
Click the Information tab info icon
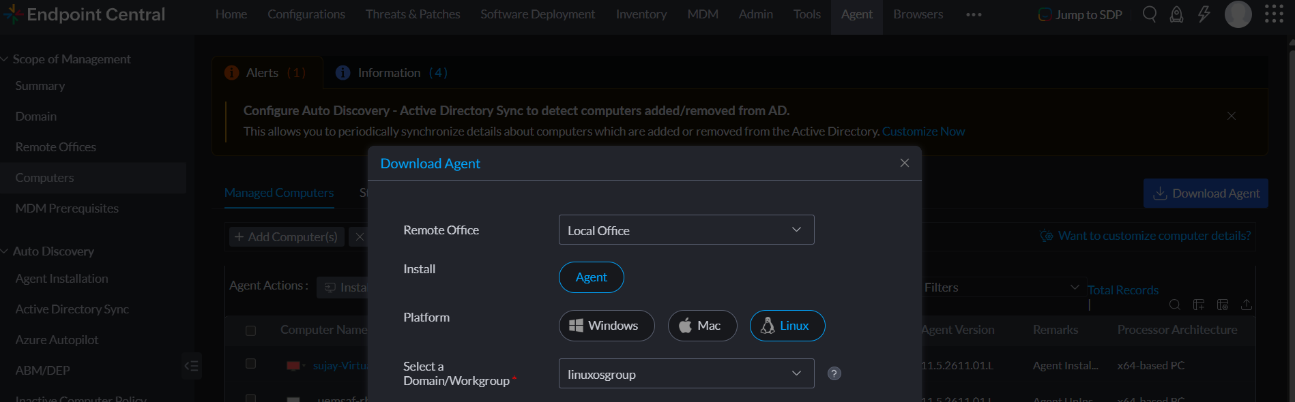click(343, 73)
